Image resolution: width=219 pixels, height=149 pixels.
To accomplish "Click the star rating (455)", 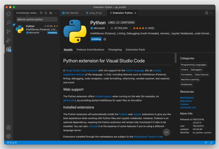I will coord(143,28).
